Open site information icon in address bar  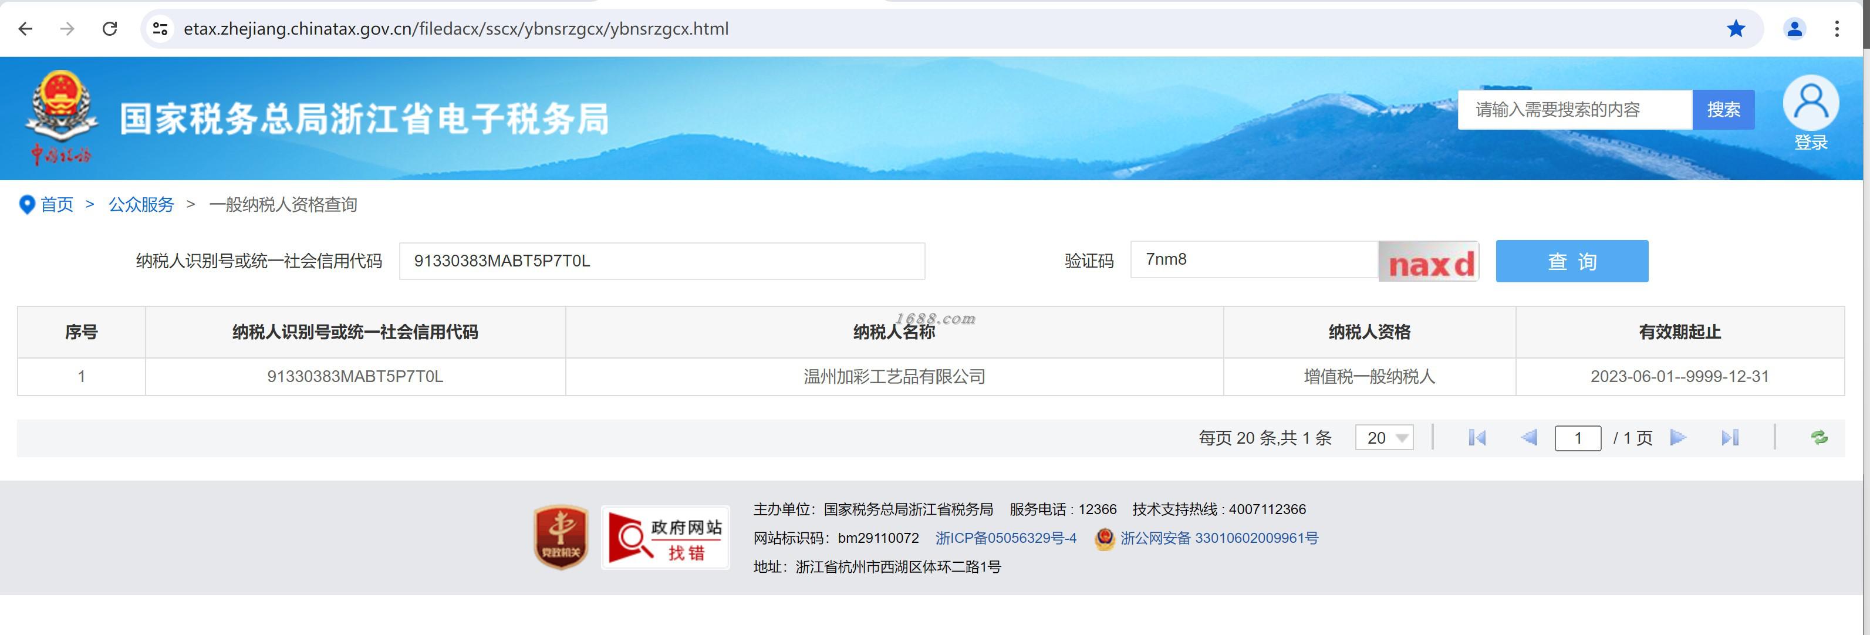(x=160, y=29)
